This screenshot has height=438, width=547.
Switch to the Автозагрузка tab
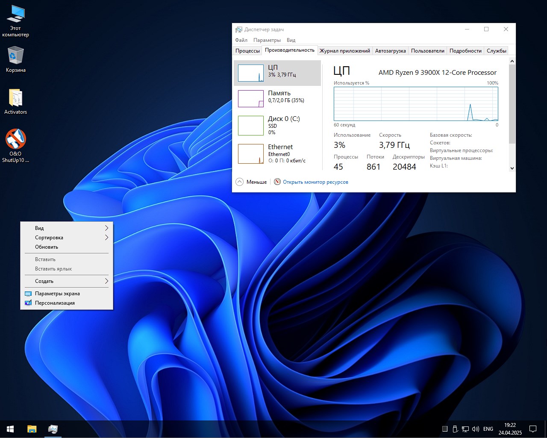(x=390, y=50)
